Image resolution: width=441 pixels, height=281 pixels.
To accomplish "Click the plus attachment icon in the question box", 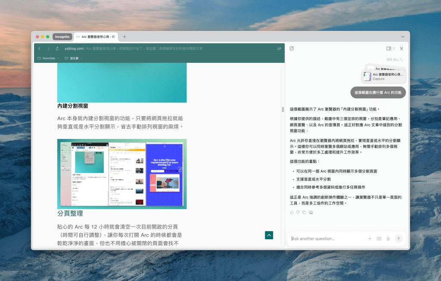I will [370, 238].
